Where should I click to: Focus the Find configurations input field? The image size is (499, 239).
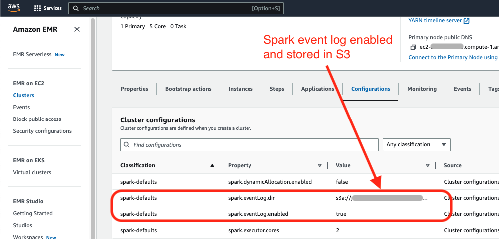click(249, 145)
